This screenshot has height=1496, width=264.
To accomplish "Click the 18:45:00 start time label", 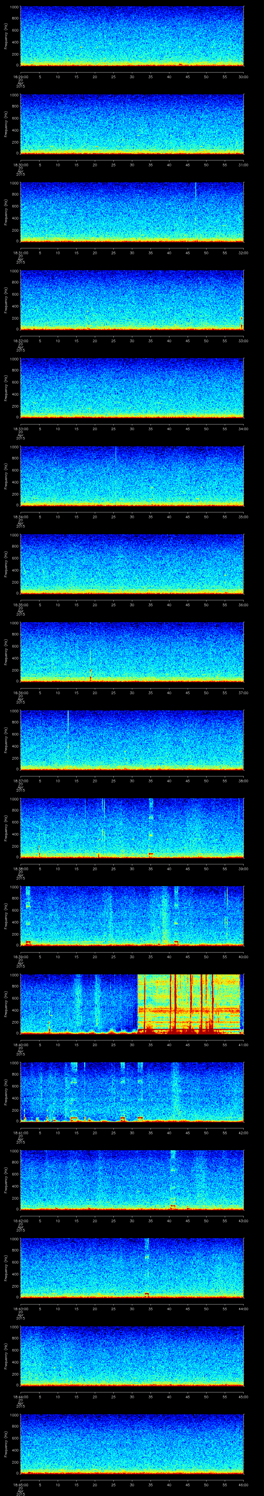I will (20, 1484).
